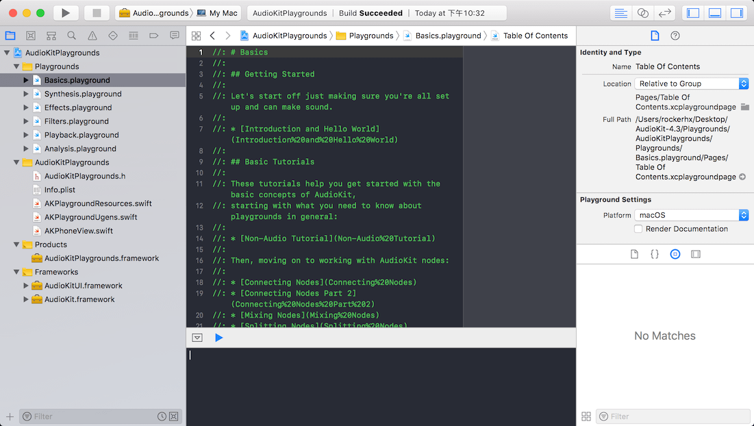Open the project navigator tab
The height and width of the screenshot is (426, 754).
coord(10,36)
